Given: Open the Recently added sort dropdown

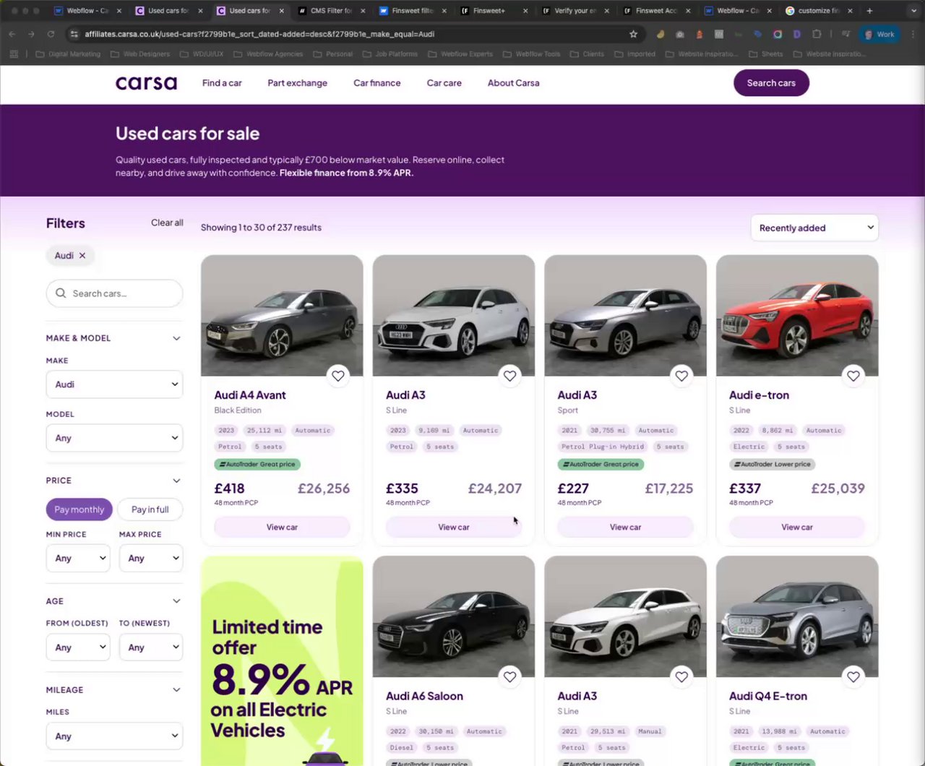Looking at the screenshot, I should click(x=814, y=228).
